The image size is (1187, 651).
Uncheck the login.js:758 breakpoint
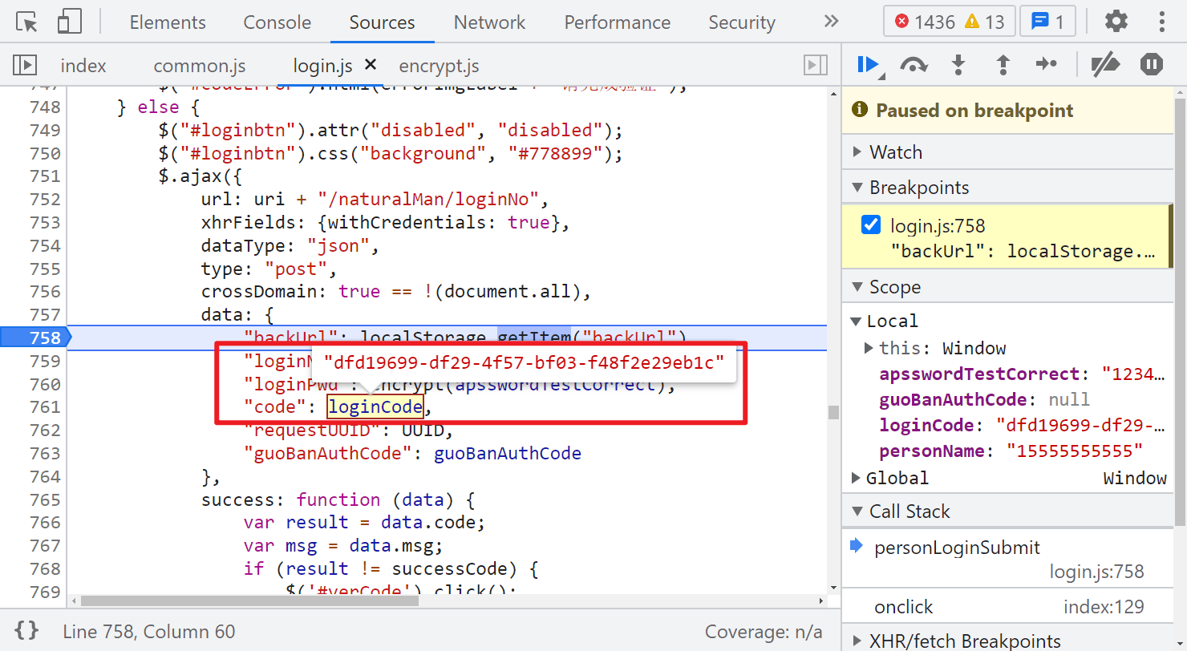(871, 225)
